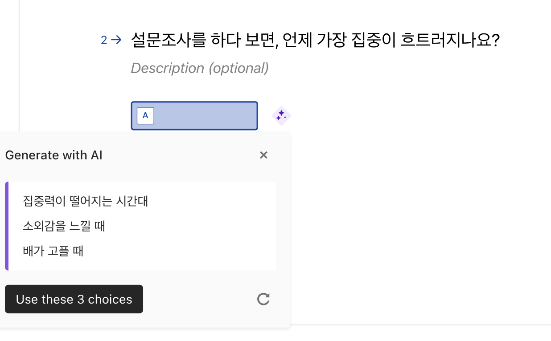Click the refresh icon in the AI panel
Image resolution: width=551 pixels, height=341 pixels.
263,299
